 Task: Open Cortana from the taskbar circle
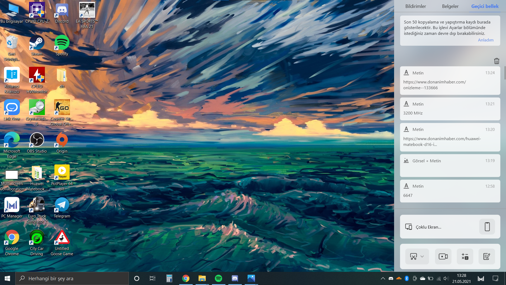[x=136, y=278]
